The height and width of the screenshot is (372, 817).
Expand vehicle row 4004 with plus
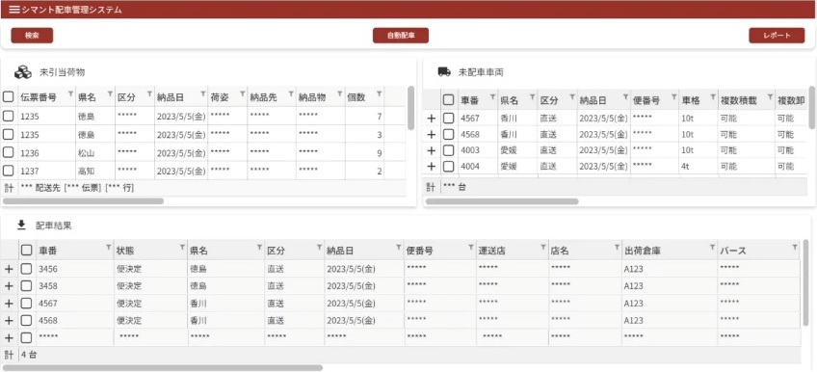click(x=431, y=166)
